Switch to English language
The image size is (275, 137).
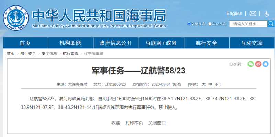(234, 14)
